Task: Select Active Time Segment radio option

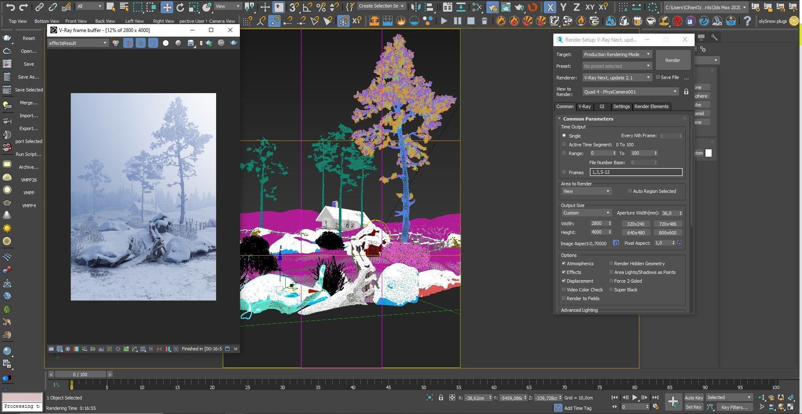Action: [564, 144]
